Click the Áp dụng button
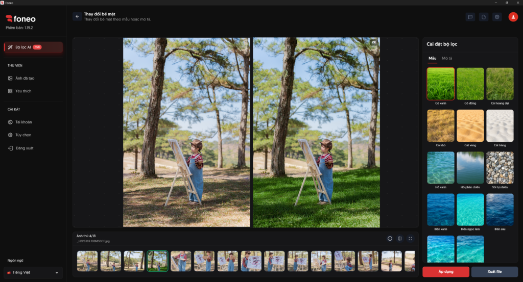 446,272
